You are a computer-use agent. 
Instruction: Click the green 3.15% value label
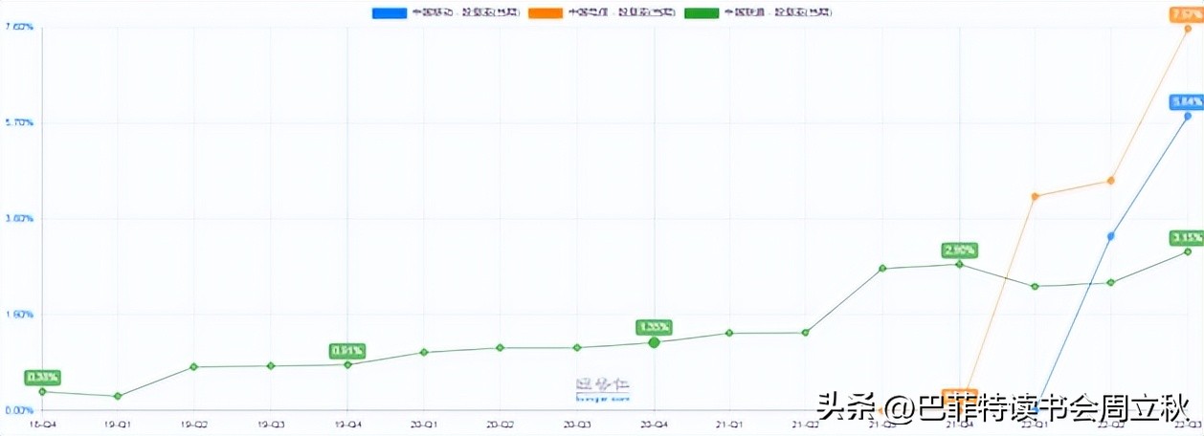coord(1187,237)
